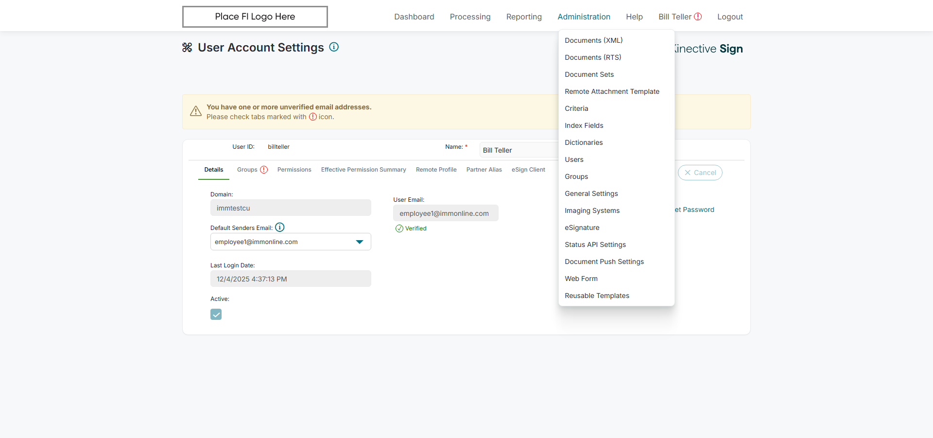Switch to the Permissions tab
This screenshot has height=438, width=933.
tap(294, 170)
